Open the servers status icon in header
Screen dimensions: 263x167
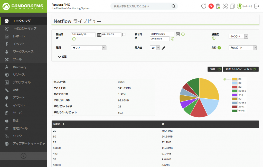click(218, 6)
